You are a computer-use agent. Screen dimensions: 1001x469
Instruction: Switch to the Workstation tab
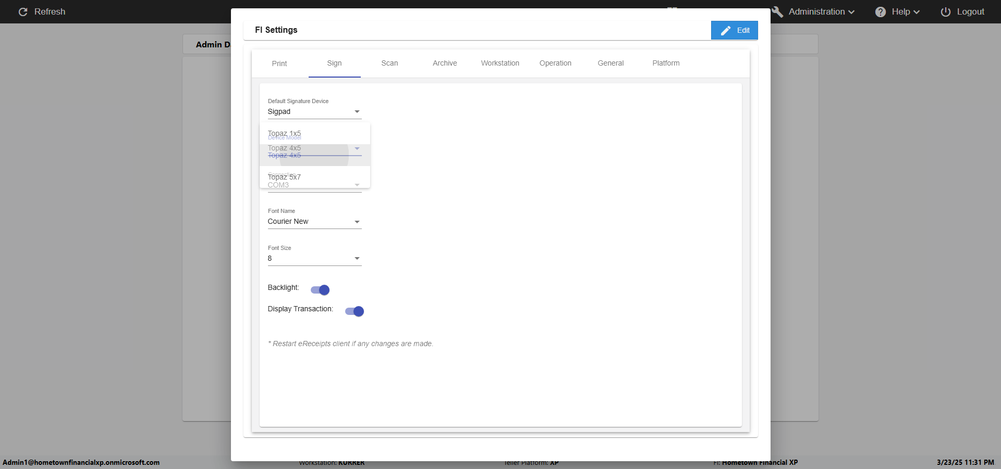500,64
